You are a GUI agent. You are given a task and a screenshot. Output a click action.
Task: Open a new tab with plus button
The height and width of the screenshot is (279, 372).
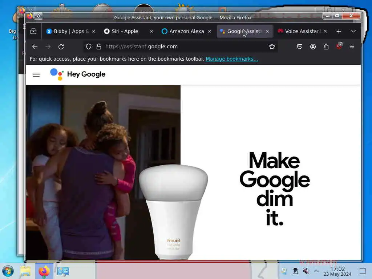339,31
